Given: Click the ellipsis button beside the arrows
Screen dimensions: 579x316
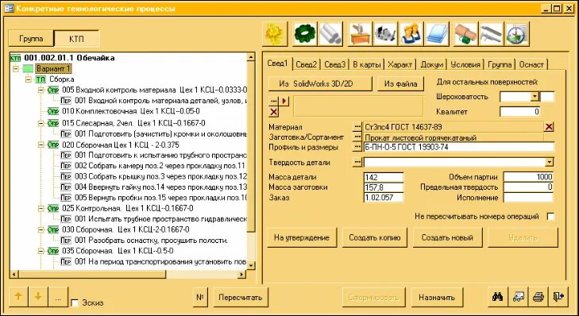Looking at the screenshot, I should point(58,297).
